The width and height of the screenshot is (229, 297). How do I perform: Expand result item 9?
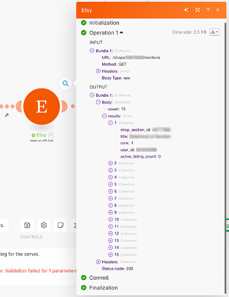pos(110,212)
